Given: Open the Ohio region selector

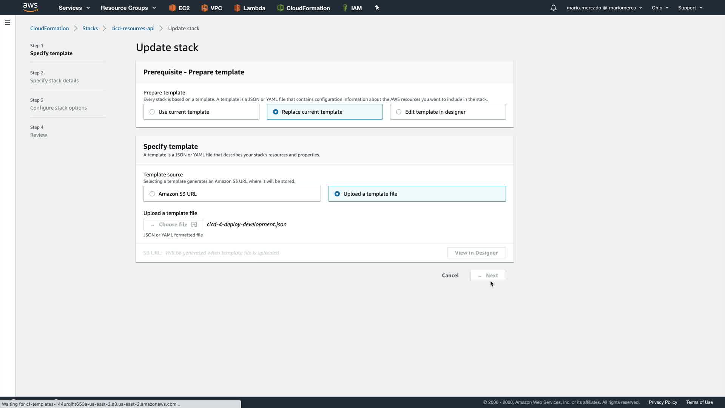Looking at the screenshot, I should pos(660,8).
